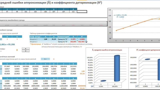Click the spinner down arrow button
This screenshot has width=160, height=90.
(26, 51)
